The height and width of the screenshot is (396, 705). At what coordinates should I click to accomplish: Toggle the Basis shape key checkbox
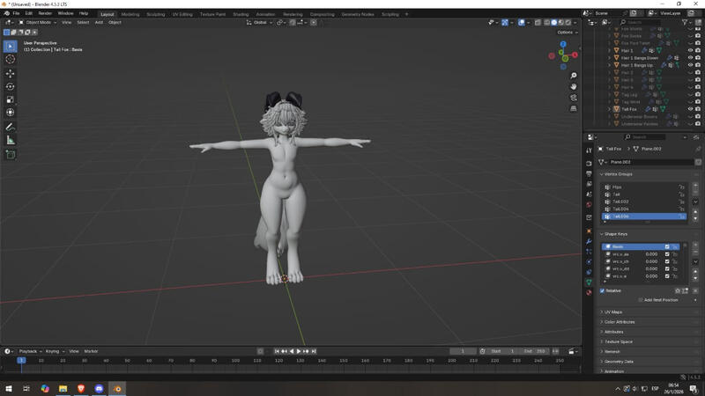667,247
